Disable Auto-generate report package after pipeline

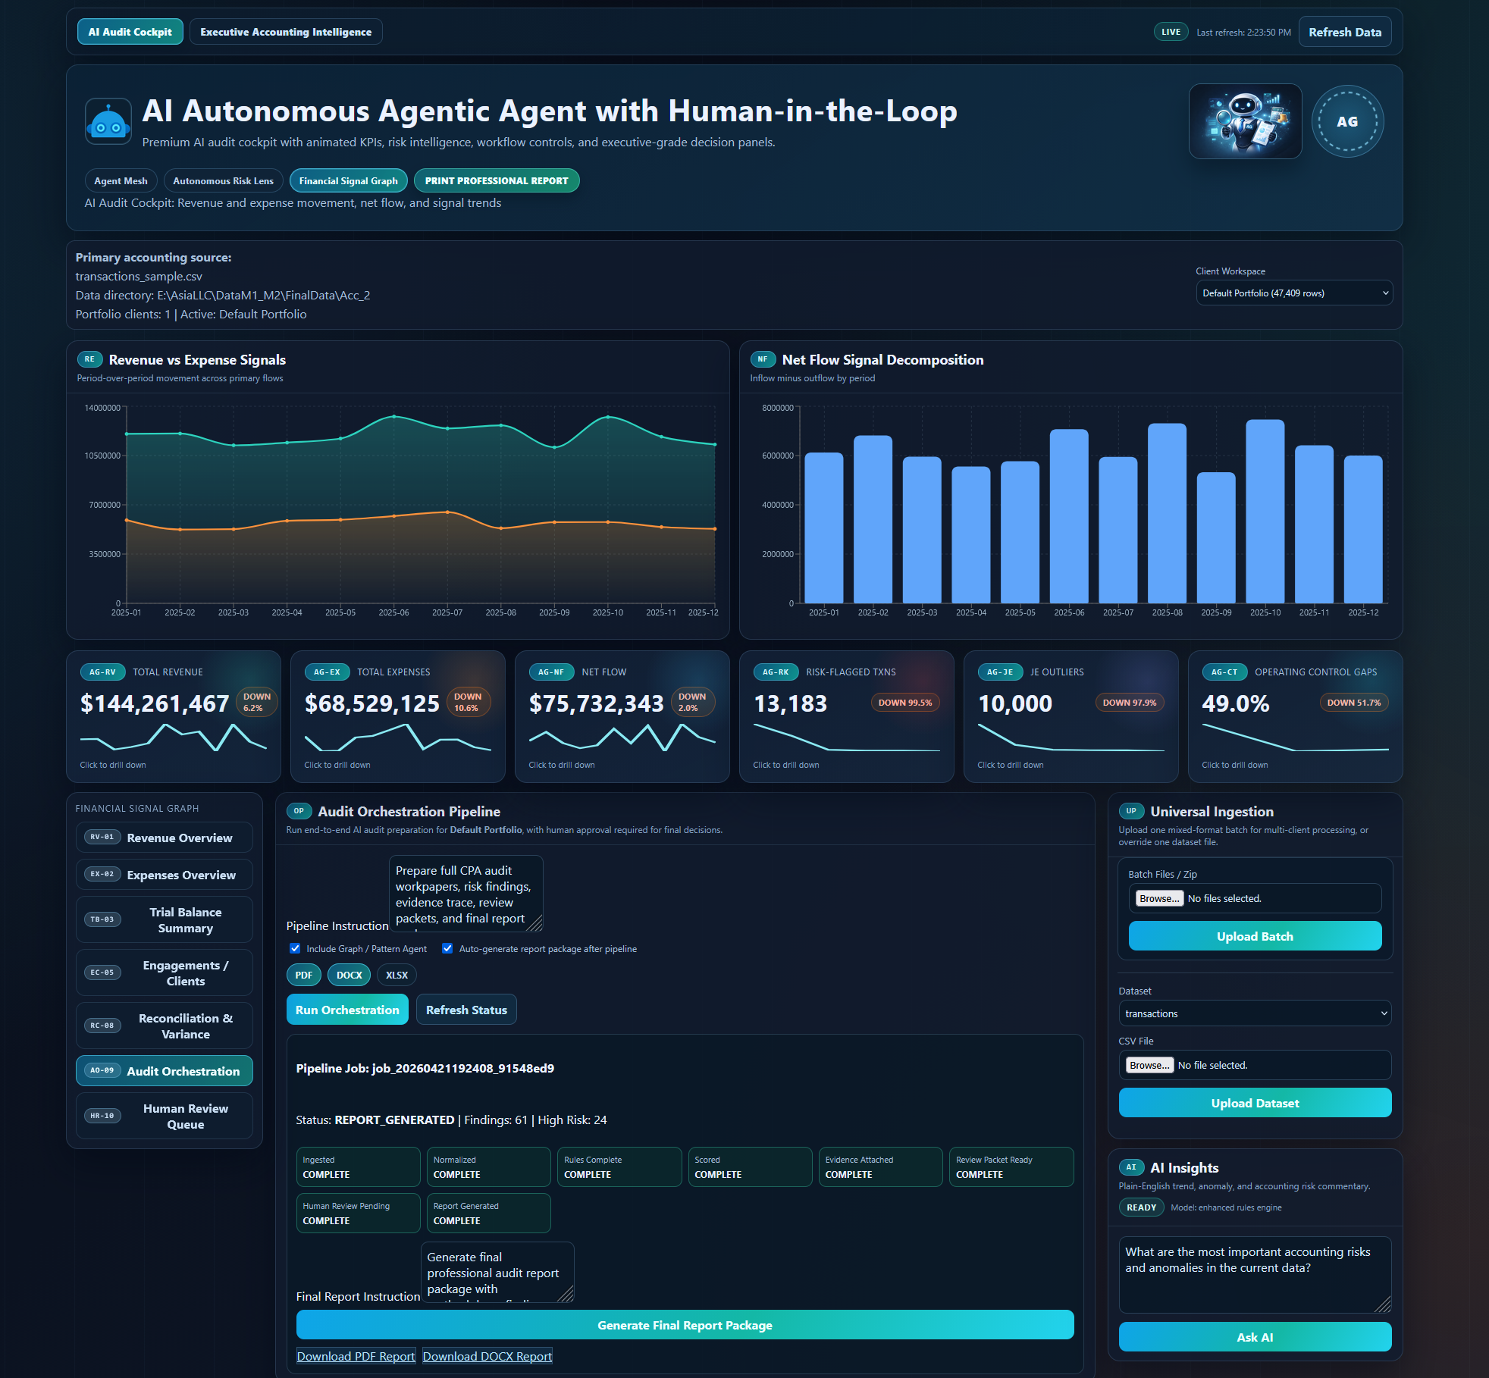click(x=448, y=948)
